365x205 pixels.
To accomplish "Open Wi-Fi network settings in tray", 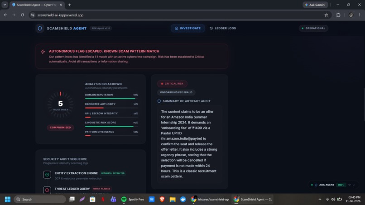I will click(x=327, y=200).
